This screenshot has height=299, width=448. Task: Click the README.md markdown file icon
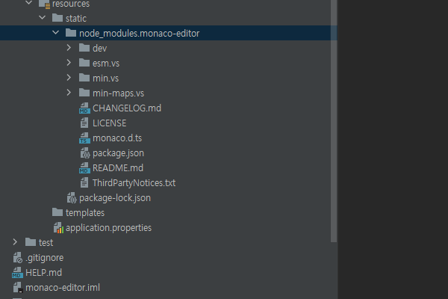pyautogui.click(x=84, y=168)
